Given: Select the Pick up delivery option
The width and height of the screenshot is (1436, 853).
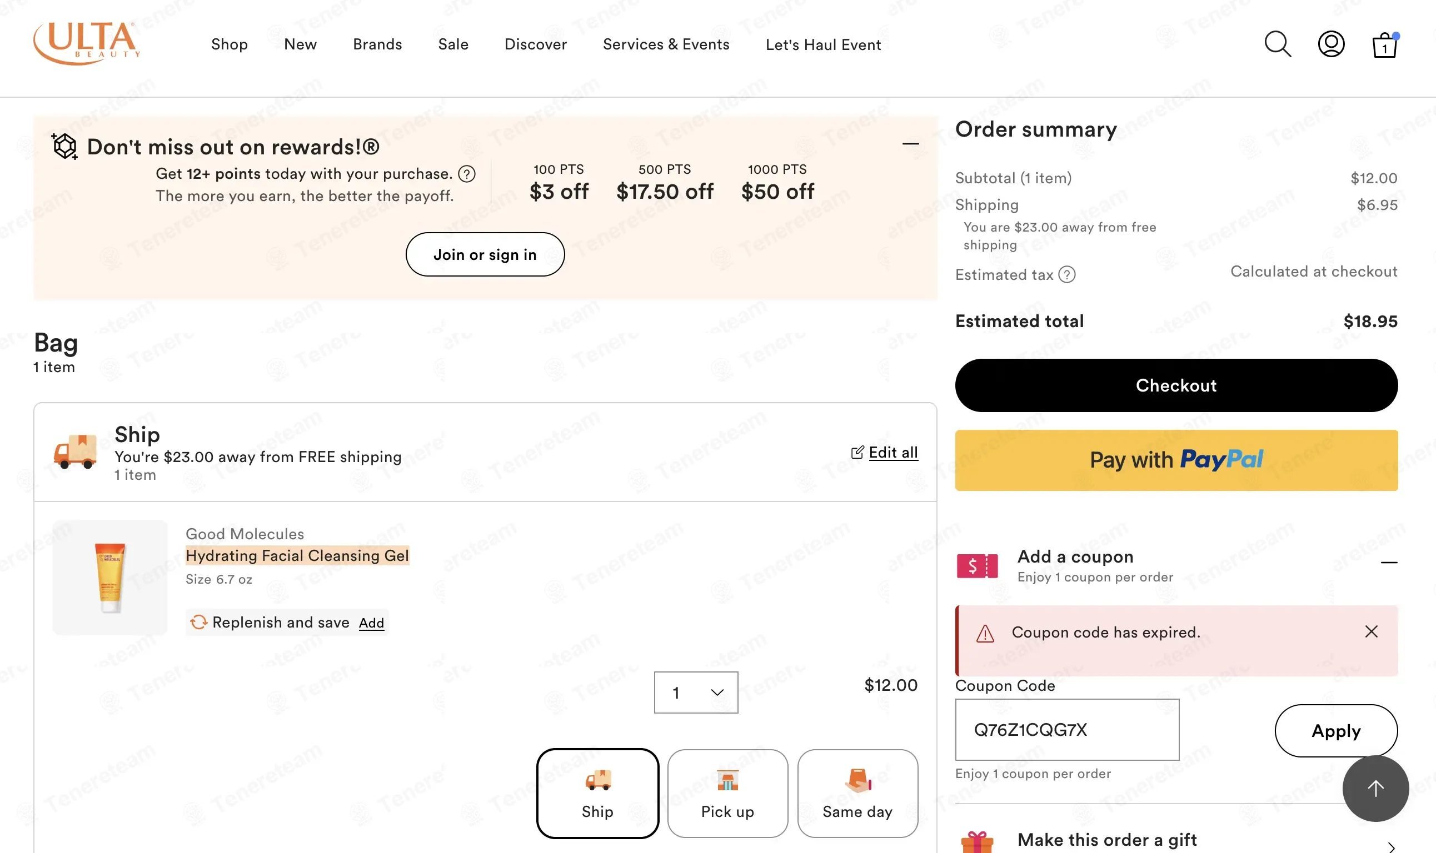Looking at the screenshot, I should pos(727,793).
